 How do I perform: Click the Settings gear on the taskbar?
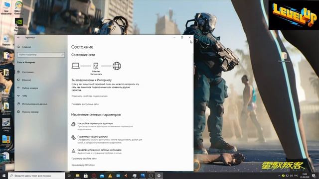click(x=159, y=176)
